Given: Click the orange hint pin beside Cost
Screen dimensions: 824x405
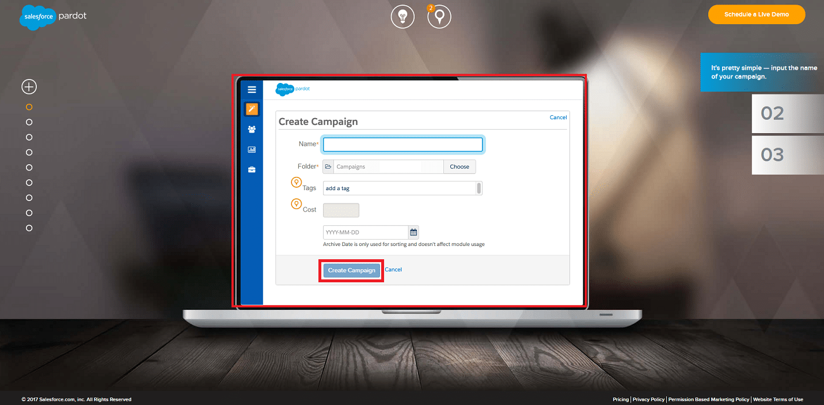Looking at the screenshot, I should (x=297, y=204).
